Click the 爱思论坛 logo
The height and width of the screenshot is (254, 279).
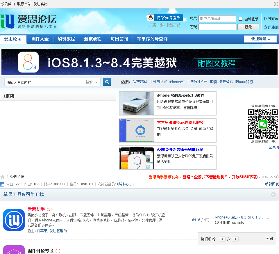tap(28, 22)
